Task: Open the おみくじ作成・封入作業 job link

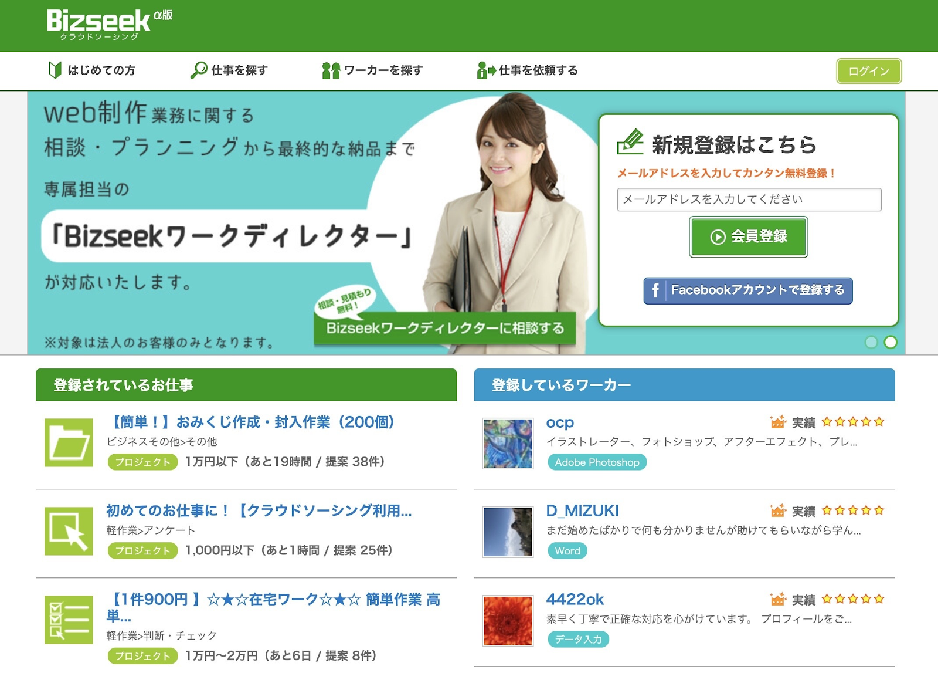Action: 253,422
